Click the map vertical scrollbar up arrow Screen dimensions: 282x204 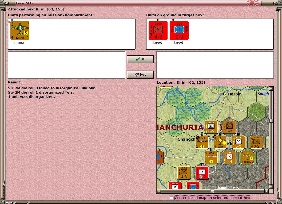[271, 88]
